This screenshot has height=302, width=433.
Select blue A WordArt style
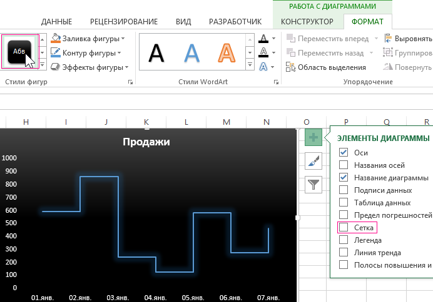coord(191,53)
